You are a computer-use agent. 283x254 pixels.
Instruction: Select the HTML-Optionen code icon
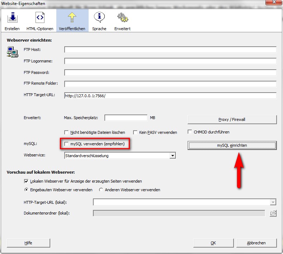click(40, 17)
